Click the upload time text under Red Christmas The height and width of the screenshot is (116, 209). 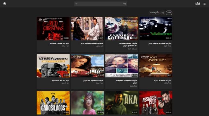[65, 46]
